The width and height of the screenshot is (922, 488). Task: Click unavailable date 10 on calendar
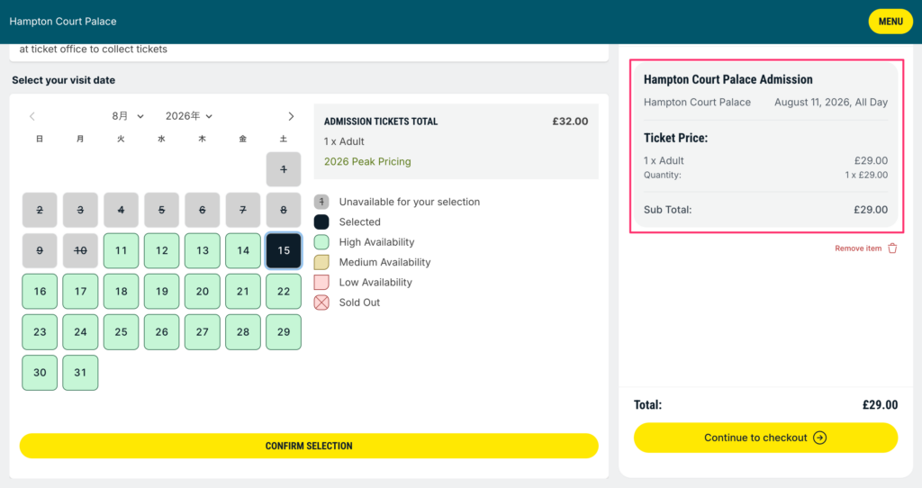[x=80, y=250]
